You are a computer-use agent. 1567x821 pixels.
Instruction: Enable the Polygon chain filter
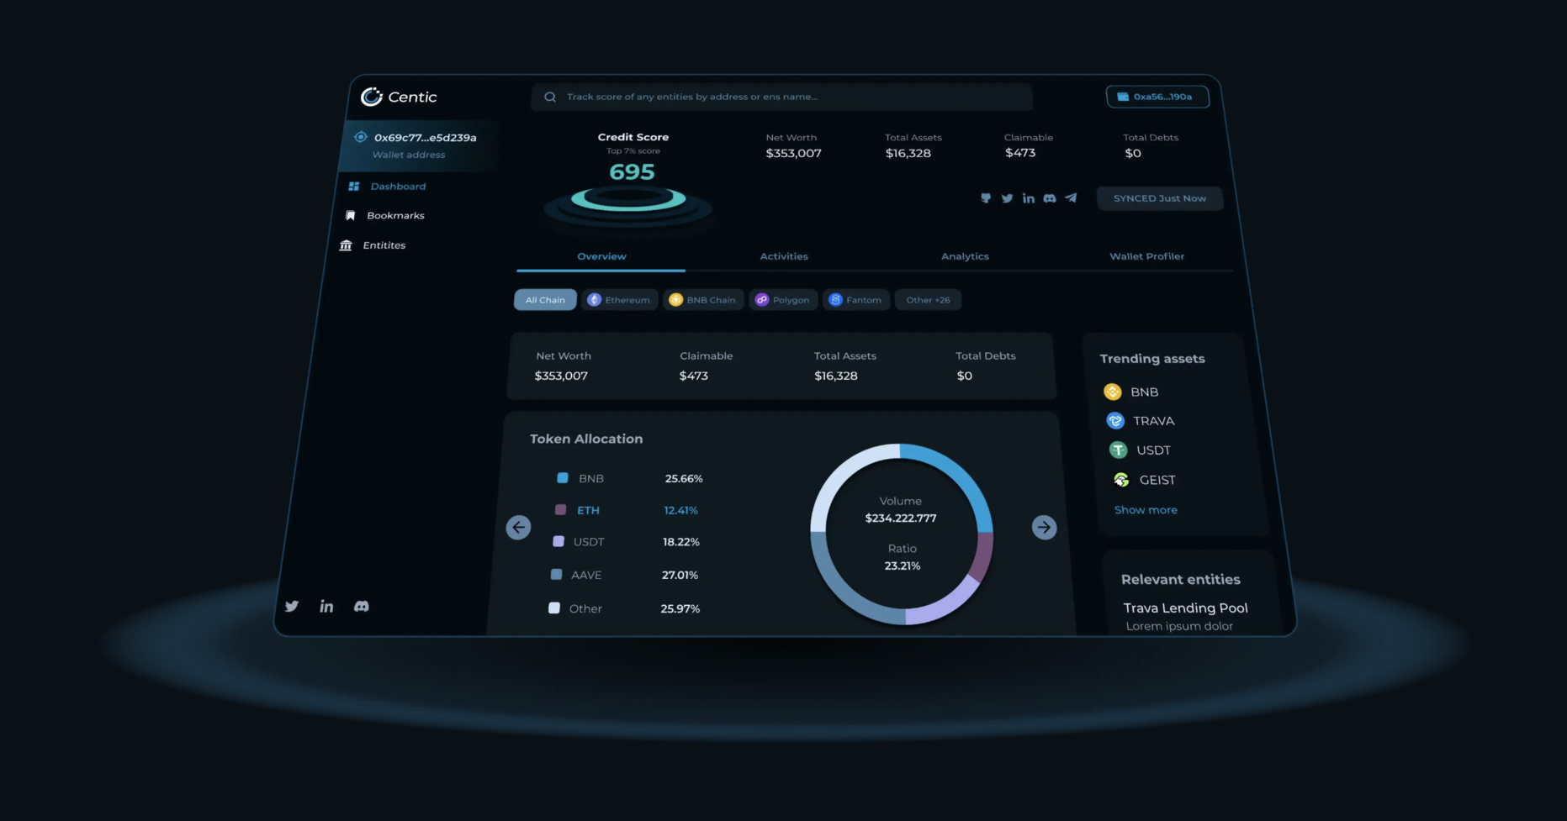click(x=783, y=299)
